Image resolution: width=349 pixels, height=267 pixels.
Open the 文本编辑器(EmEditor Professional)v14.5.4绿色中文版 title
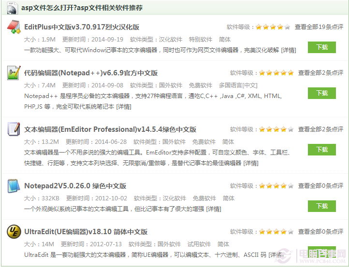(110, 129)
